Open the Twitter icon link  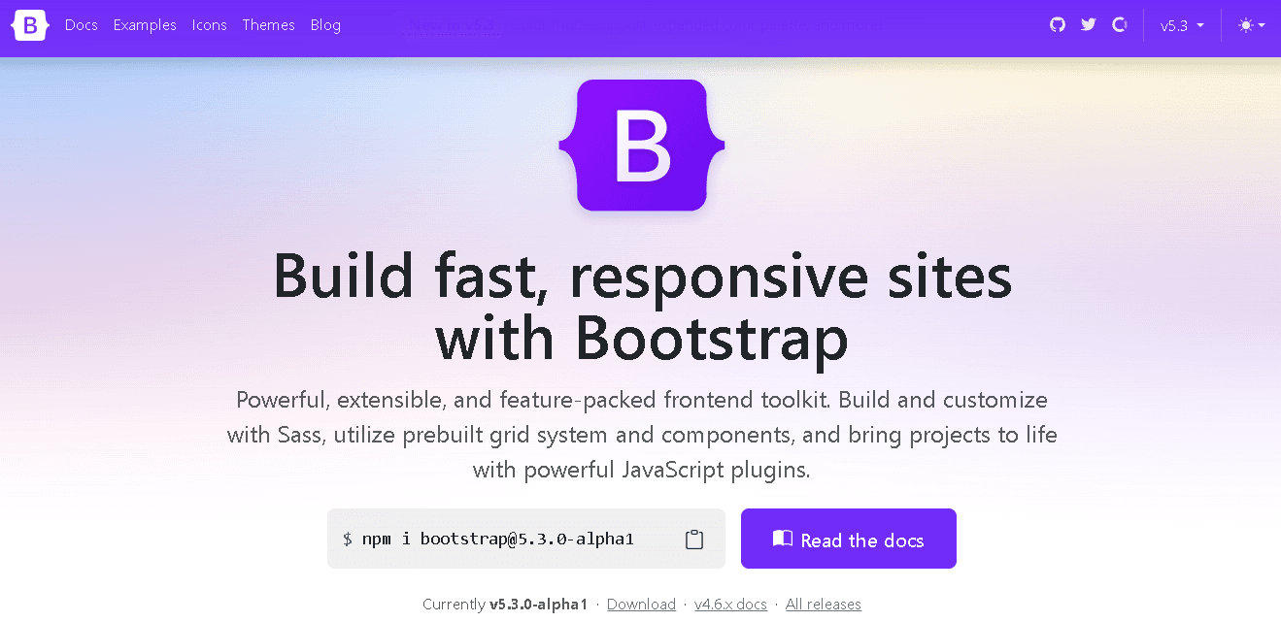tap(1089, 25)
